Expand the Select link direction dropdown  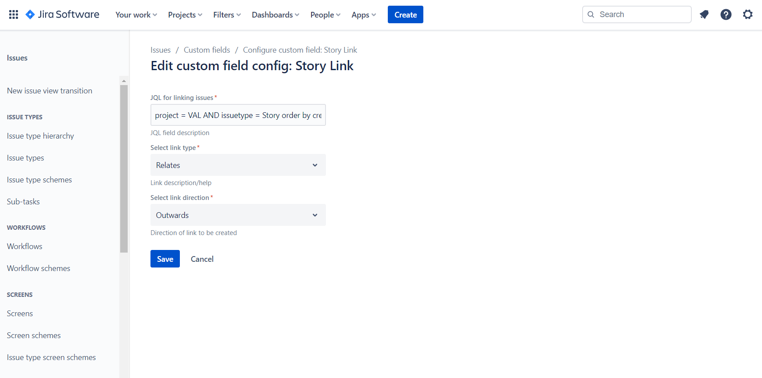coord(238,215)
